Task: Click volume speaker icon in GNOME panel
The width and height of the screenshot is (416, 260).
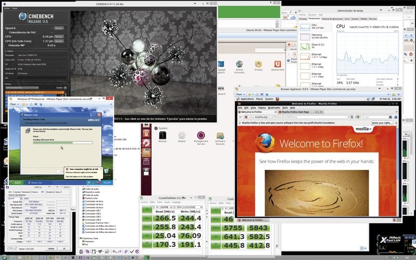Action: point(369,99)
